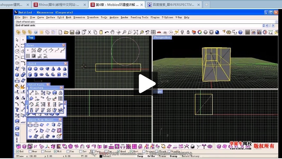Close the Curve From Object panel

(x=60, y=120)
